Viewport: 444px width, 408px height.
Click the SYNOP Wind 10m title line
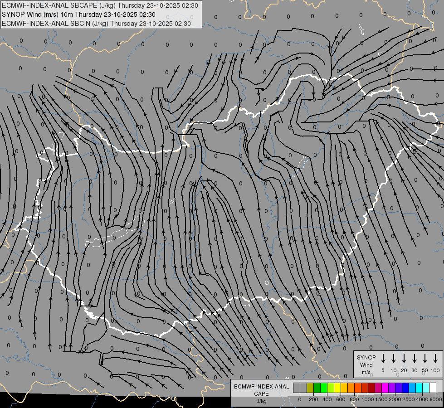[79, 15]
